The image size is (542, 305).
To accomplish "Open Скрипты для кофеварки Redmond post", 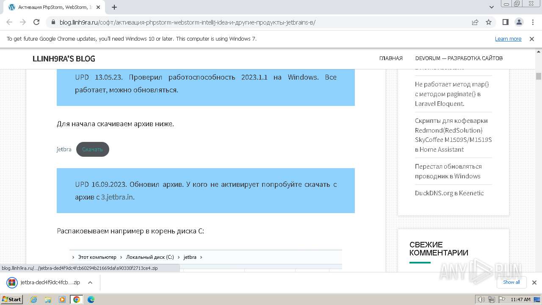I will pos(454,135).
